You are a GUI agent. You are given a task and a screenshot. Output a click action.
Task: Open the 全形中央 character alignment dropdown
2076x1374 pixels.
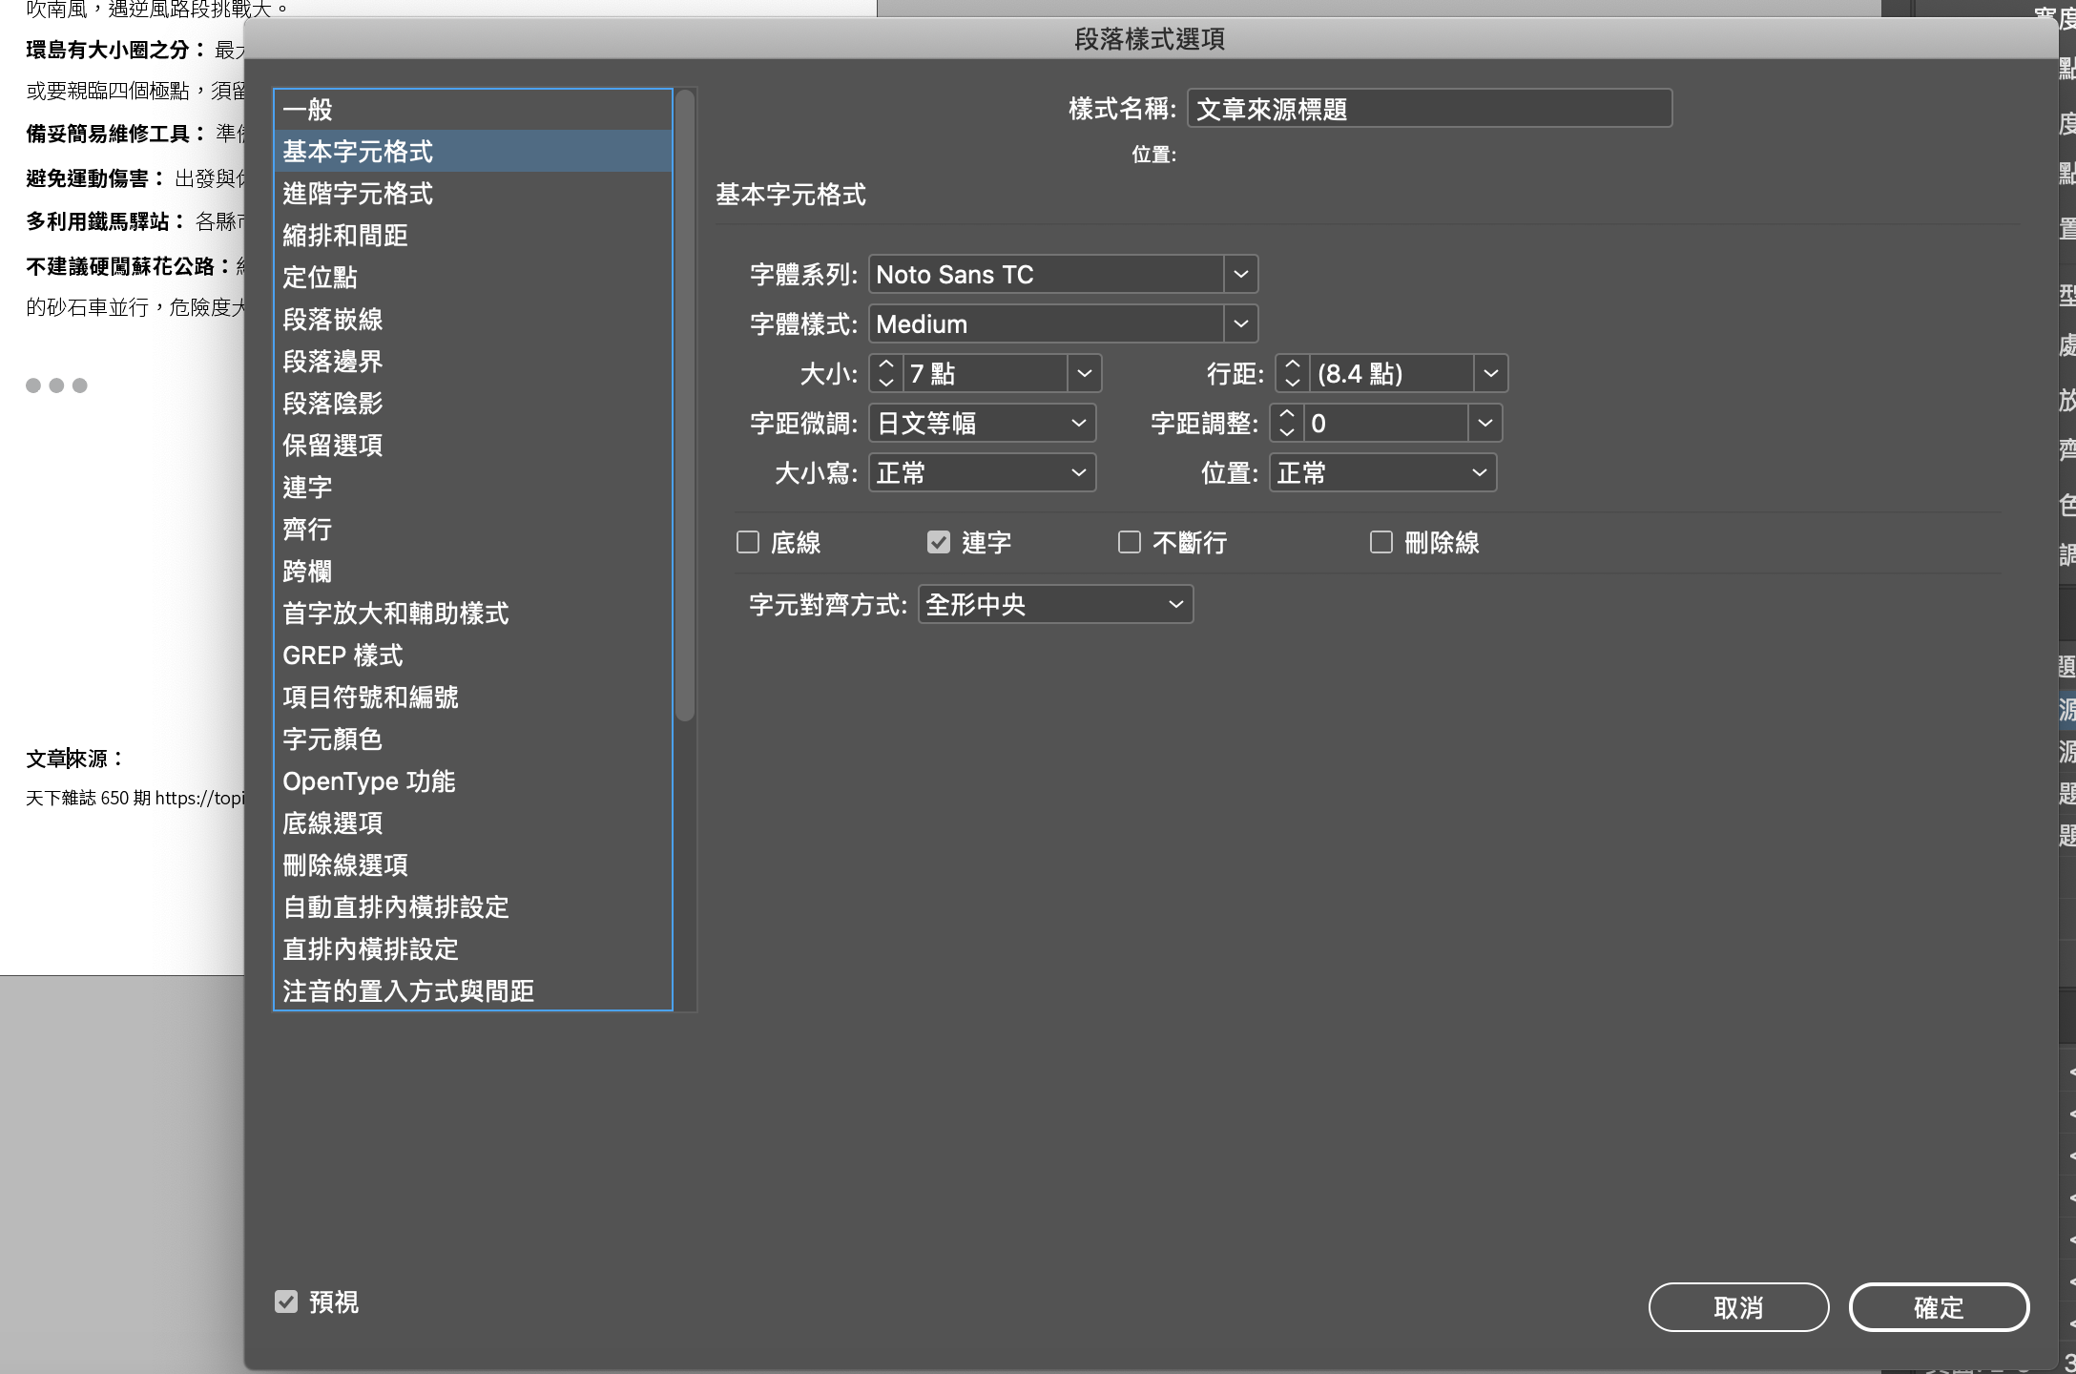coord(1055,605)
